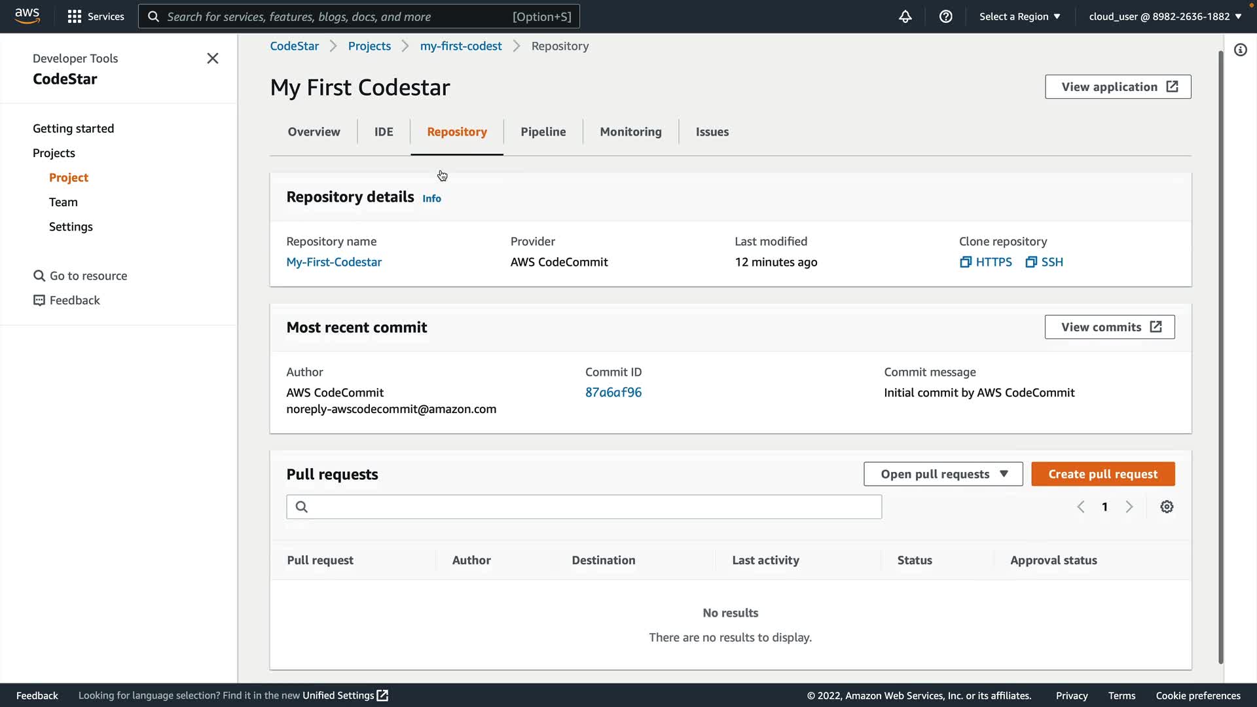Screen dimensions: 1257x707
Task: Switch to the Monitoring tab
Action: (x=630, y=132)
